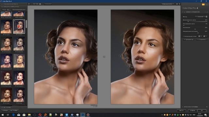Open the zoom level dropdown
209x117 pixels.
168,4
